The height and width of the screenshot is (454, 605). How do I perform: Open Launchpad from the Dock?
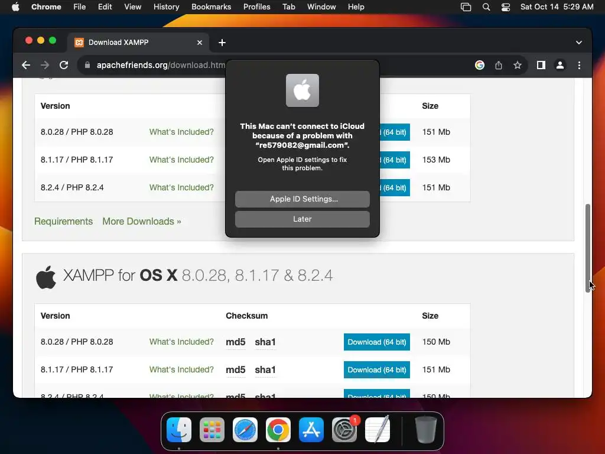(212, 430)
